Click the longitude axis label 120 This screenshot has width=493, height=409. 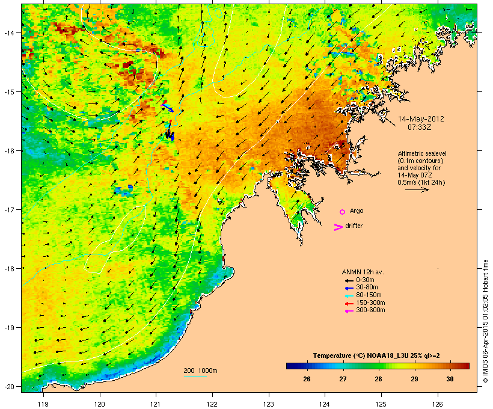click(x=100, y=404)
